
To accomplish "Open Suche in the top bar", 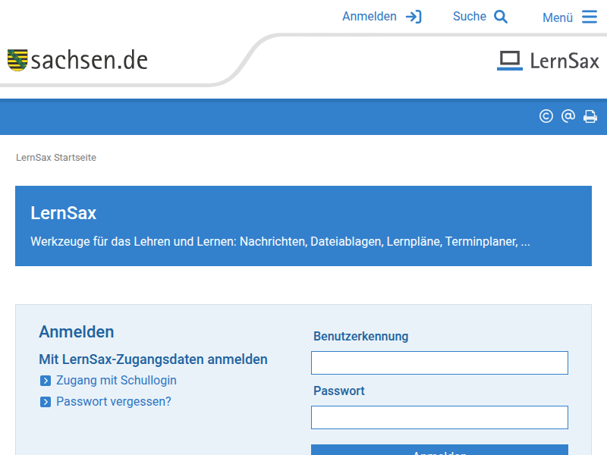I will 469,17.
